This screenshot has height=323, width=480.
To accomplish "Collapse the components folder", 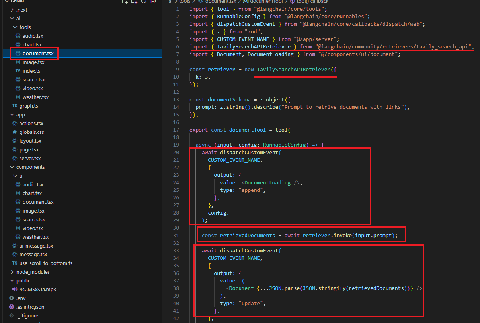I will pyautogui.click(x=12, y=167).
